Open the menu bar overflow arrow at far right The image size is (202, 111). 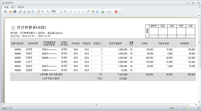pos(199,7)
